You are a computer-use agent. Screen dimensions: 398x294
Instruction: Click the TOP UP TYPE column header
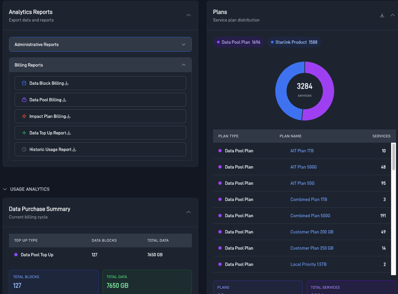tap(26, 240)
